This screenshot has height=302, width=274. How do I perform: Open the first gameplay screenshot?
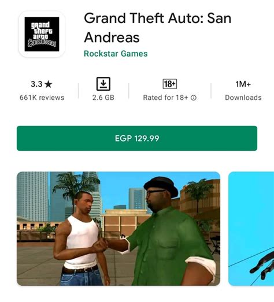pyautogui.click(x=119, y=229)
